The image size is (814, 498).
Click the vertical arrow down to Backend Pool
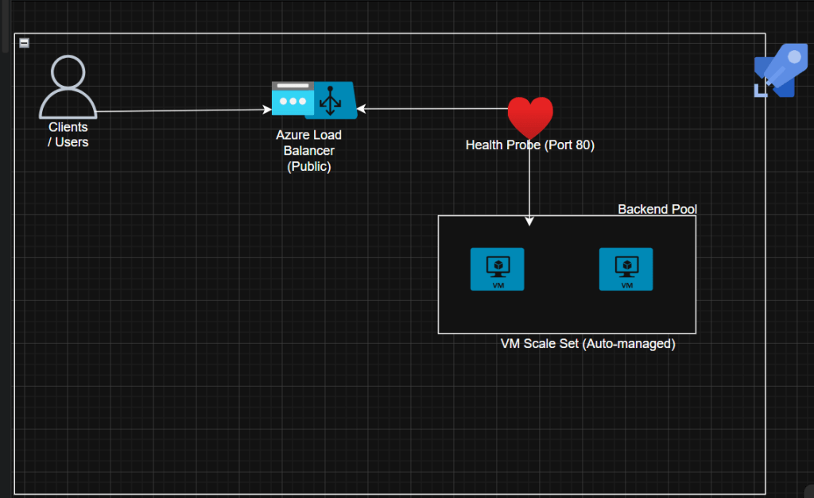pos(529,184)
